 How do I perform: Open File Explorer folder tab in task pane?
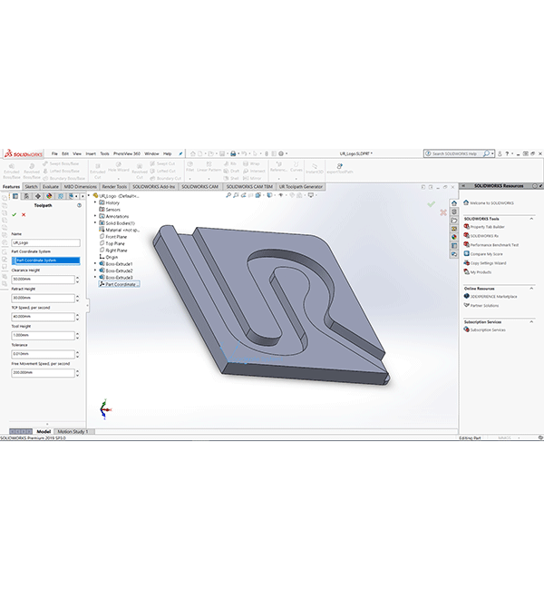tap(454, 221)
